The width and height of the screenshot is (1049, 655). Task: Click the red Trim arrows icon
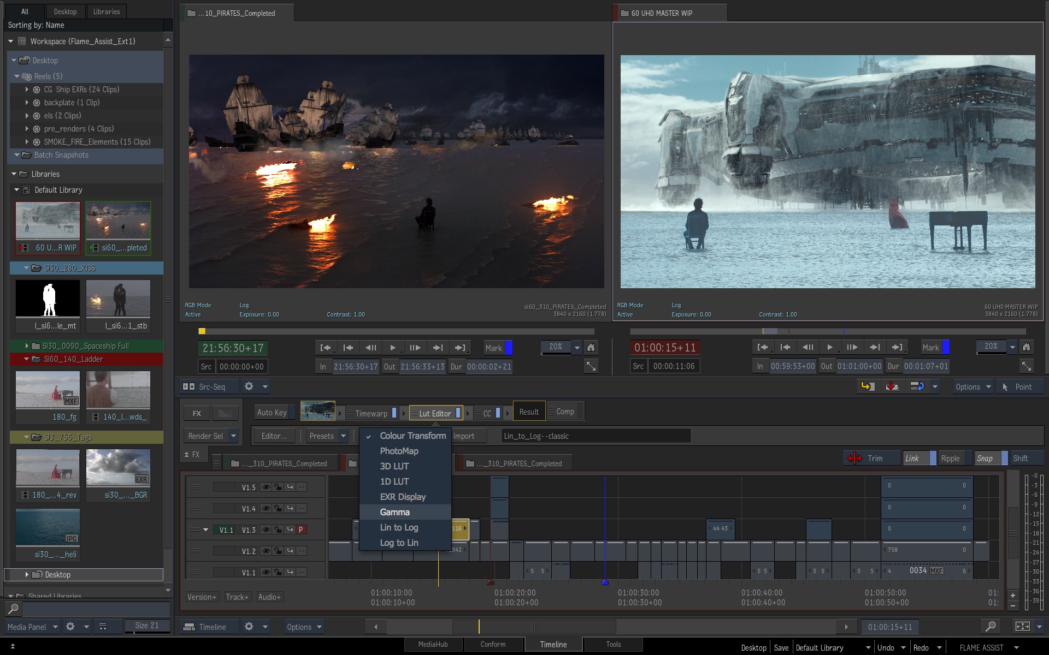[x=854, y=458]
